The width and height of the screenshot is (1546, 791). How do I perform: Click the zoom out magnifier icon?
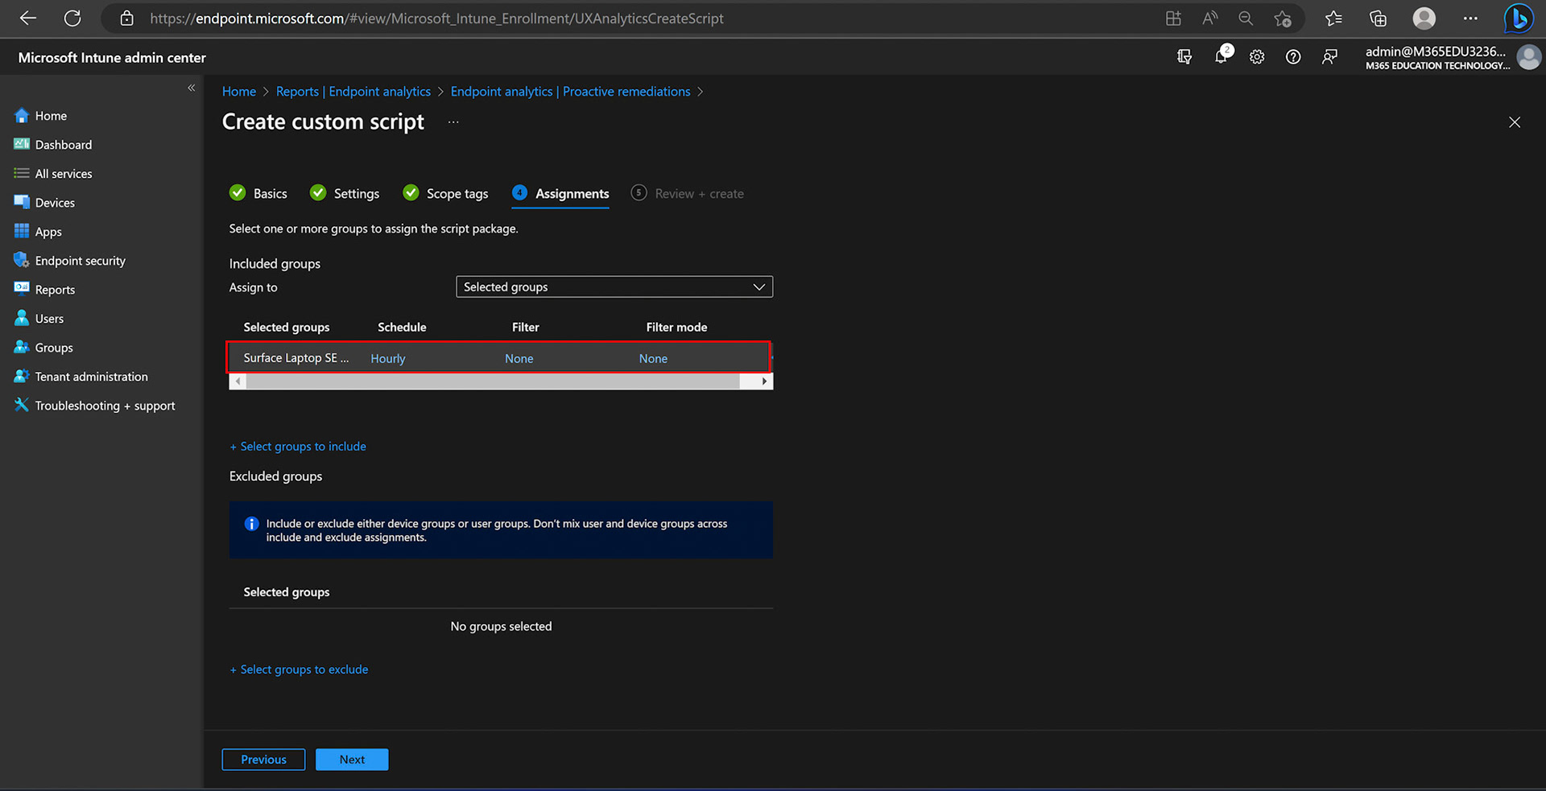click(x=1246, y=18)
